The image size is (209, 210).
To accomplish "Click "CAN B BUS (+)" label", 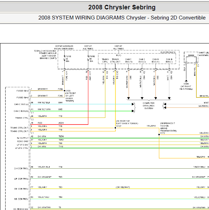I will [155, 60].
